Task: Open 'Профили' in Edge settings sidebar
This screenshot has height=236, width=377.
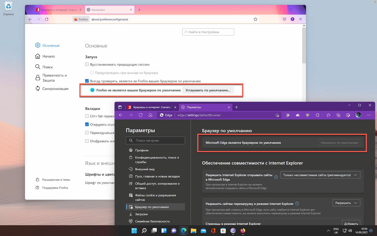Action: pyautogui.click(x=155, y=150)
